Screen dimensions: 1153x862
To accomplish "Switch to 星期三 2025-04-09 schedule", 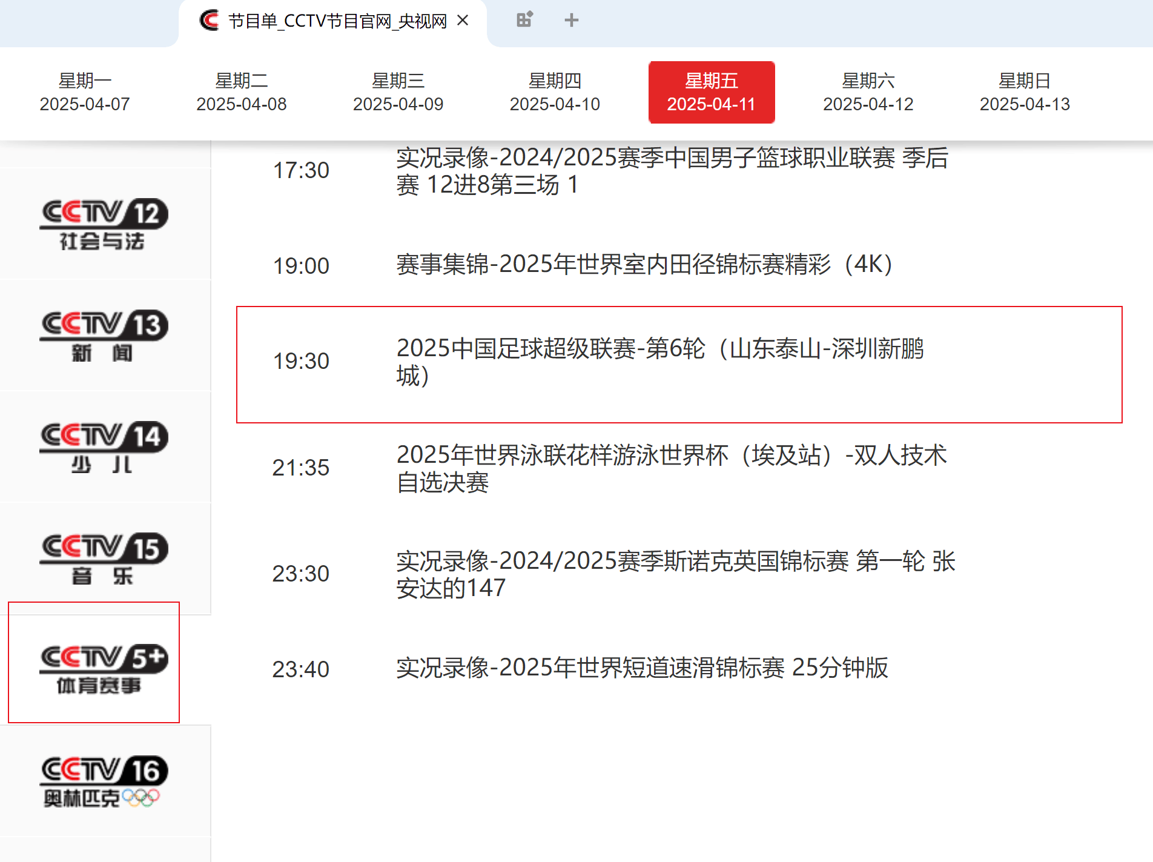I will pos(398,92).
